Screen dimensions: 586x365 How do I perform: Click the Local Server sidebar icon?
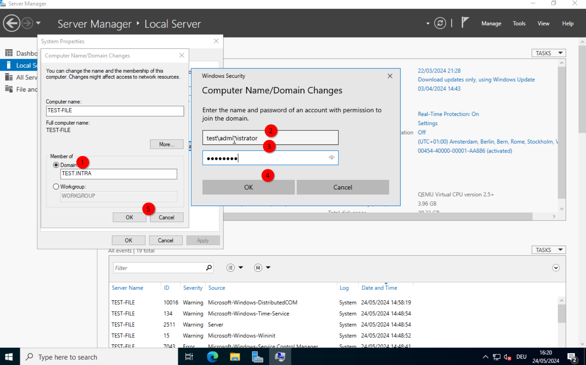pyautogui.click(x=9, y=65)
